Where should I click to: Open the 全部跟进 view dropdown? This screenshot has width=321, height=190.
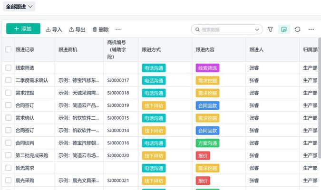pos(19,7)
